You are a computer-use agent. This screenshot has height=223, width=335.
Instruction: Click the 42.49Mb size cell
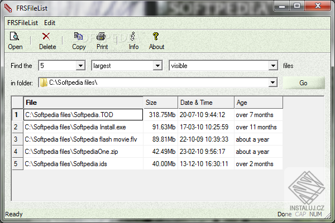click(161, 152)
